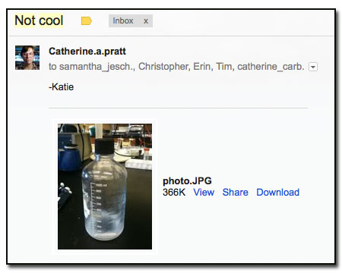Click Catherine.a.pratt's profile photo
This screenshot has height=273, width=342.
[x=27, y=58]
